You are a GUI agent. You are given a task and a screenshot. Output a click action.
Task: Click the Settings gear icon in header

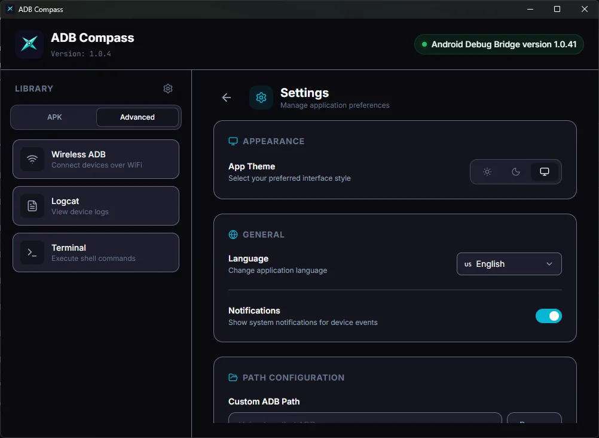point(261,97)
